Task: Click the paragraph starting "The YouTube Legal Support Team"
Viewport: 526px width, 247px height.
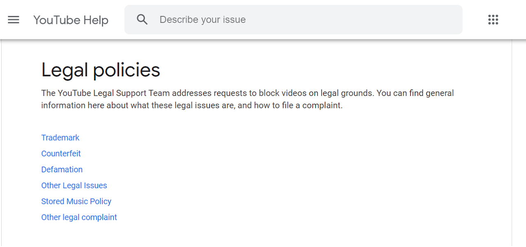Action: tap(247, 99)
